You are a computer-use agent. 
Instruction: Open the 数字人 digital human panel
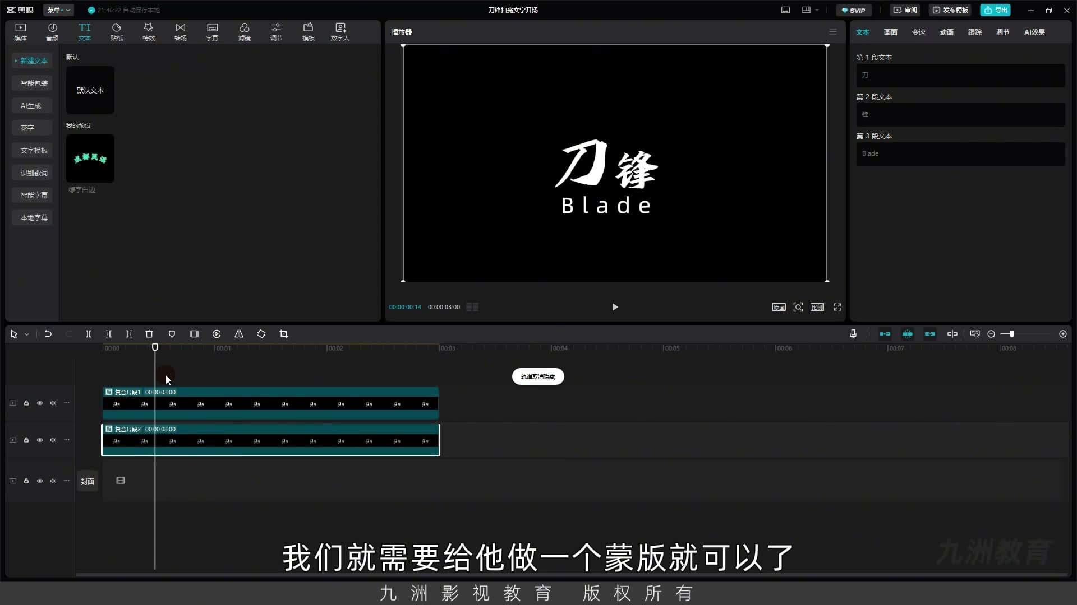click(340, 32)
